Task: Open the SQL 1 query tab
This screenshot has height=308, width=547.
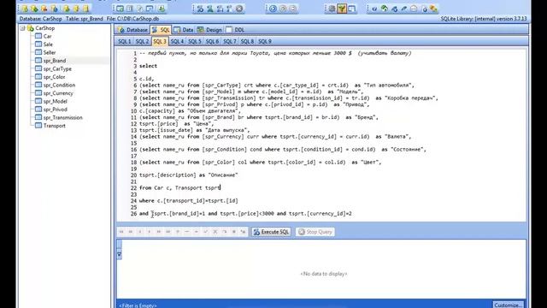Action: click(x=125, y=41)
